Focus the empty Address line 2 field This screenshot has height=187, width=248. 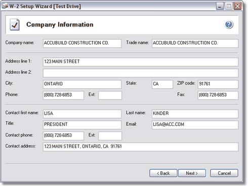tap(141, 73)
